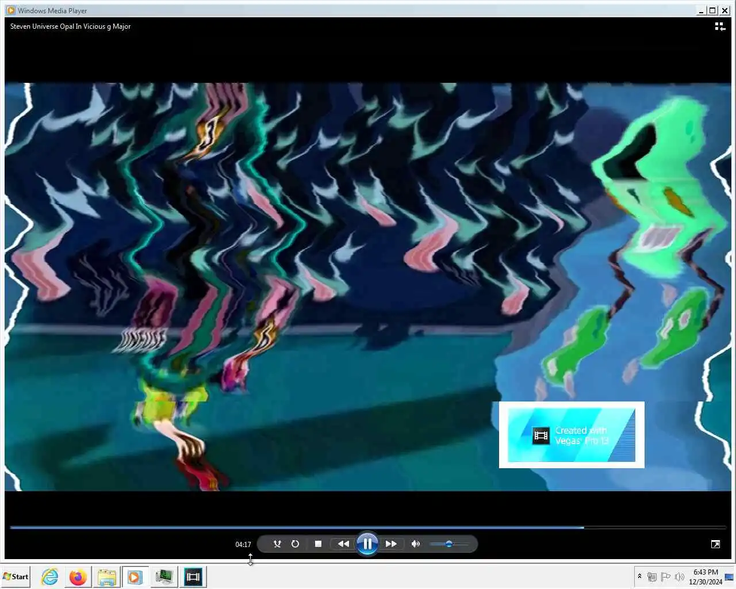Click the system tray volume icon
This screenshot has width=736, height=589.
pos(680,577)
